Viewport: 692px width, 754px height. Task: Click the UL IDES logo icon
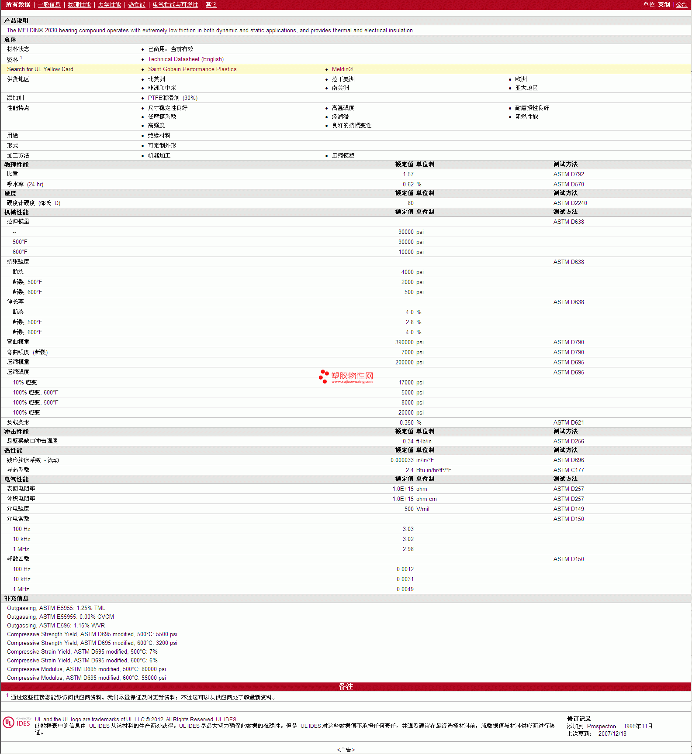click(17, 723)
